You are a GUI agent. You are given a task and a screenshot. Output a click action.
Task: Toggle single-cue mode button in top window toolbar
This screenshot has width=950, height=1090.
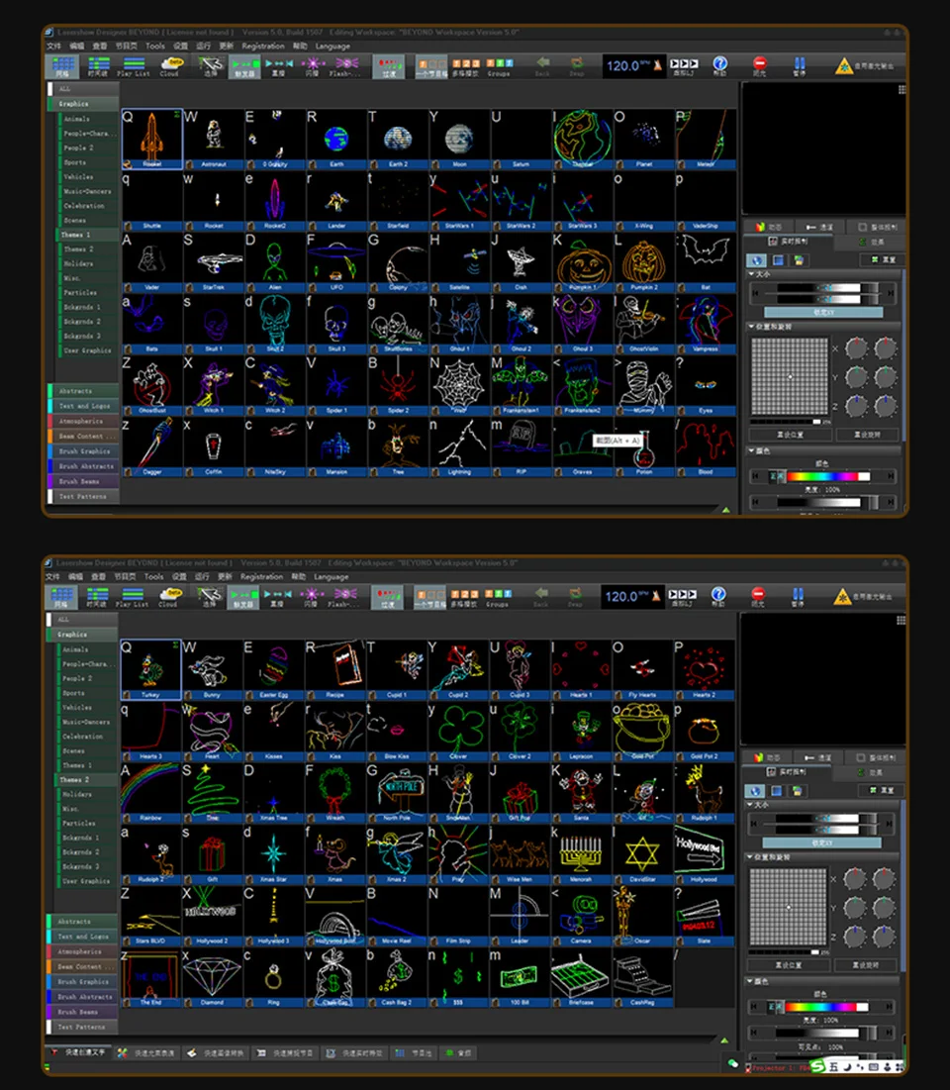click(x=430, y=66)
